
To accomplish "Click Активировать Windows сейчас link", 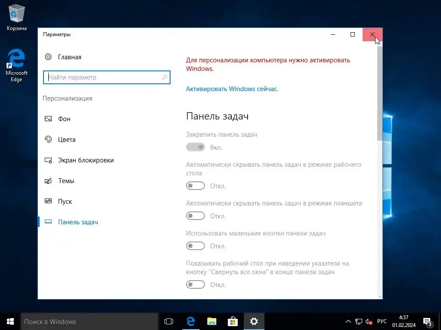I will point(232,89).
